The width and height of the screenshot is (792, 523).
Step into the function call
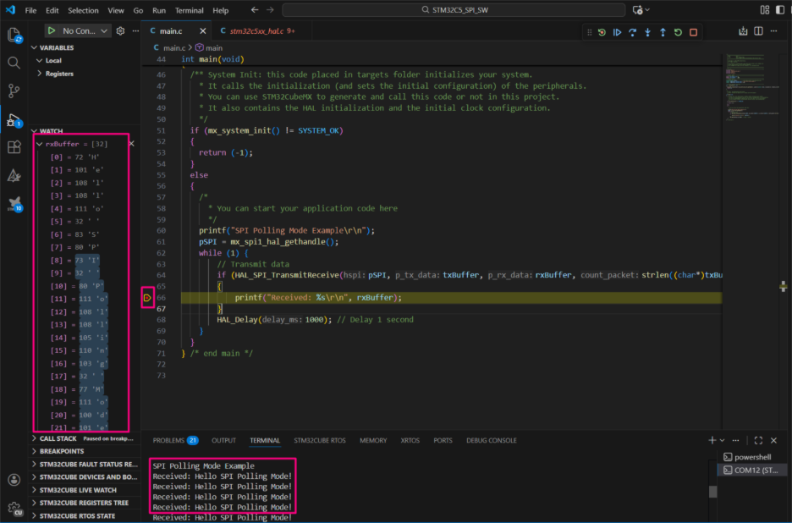[647, 32]
